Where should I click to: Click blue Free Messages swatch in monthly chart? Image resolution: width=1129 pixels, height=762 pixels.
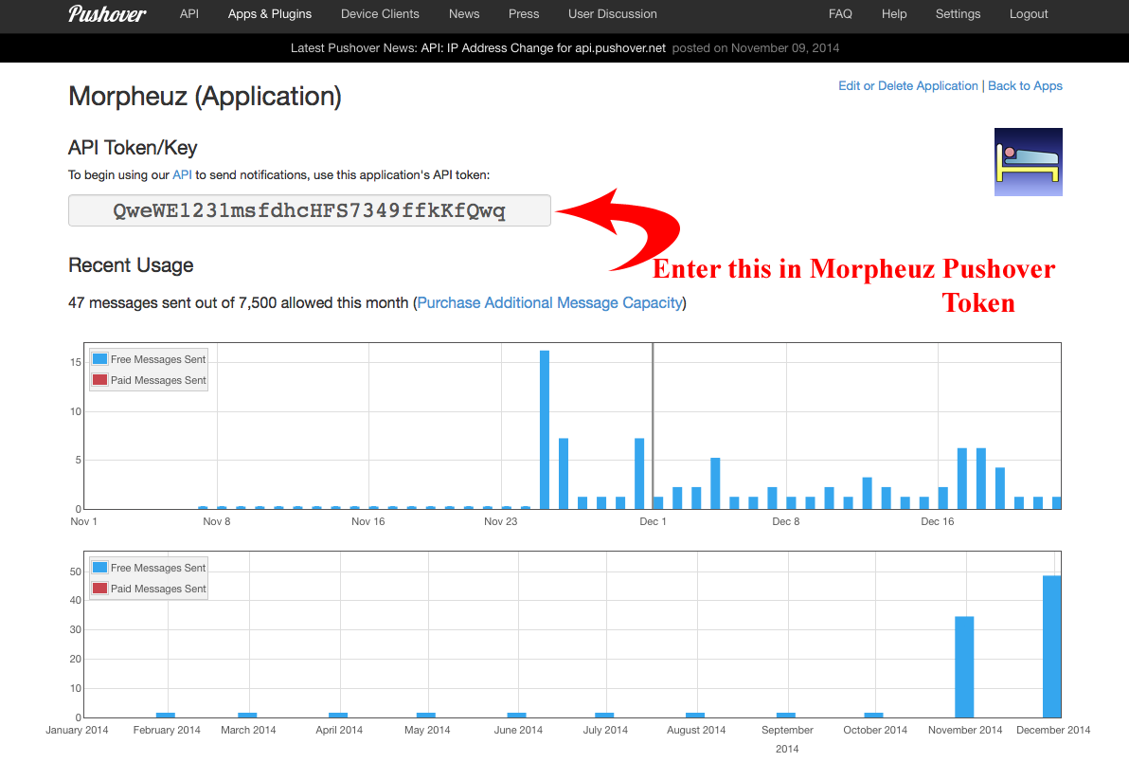click(x=100, y=568)
